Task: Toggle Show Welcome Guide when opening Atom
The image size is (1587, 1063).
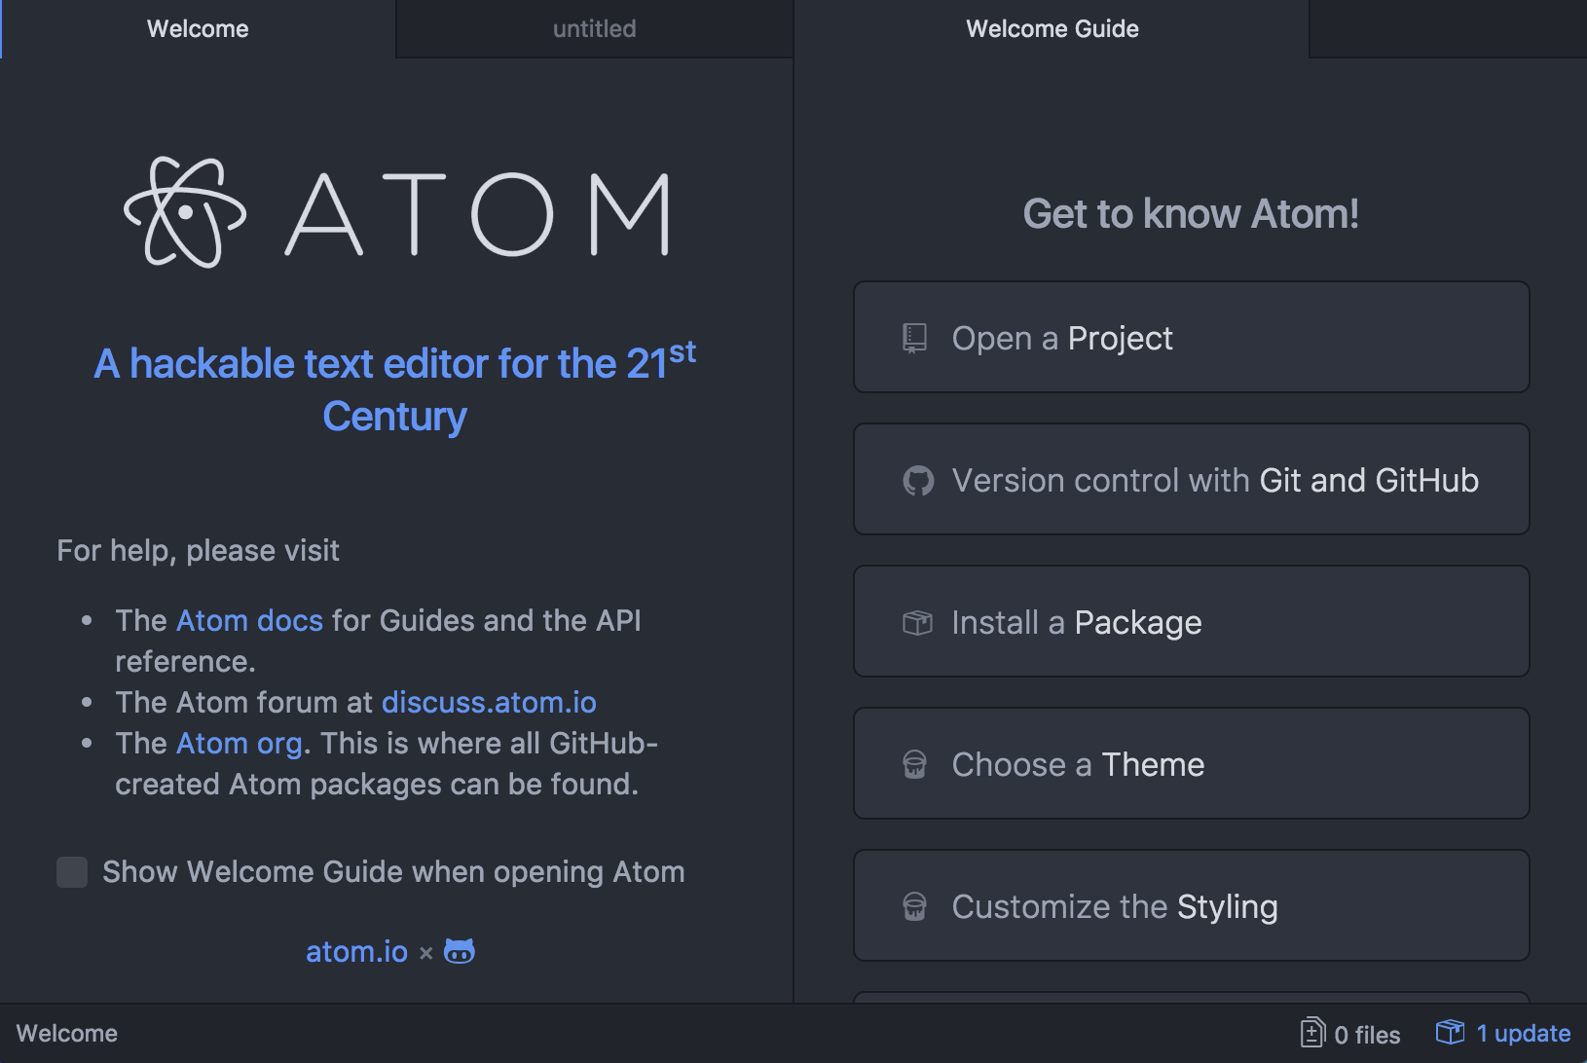Action: pos(72,872)
